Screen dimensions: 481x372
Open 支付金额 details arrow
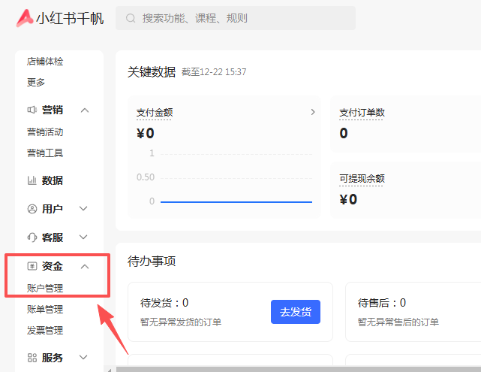coord(313,112)
